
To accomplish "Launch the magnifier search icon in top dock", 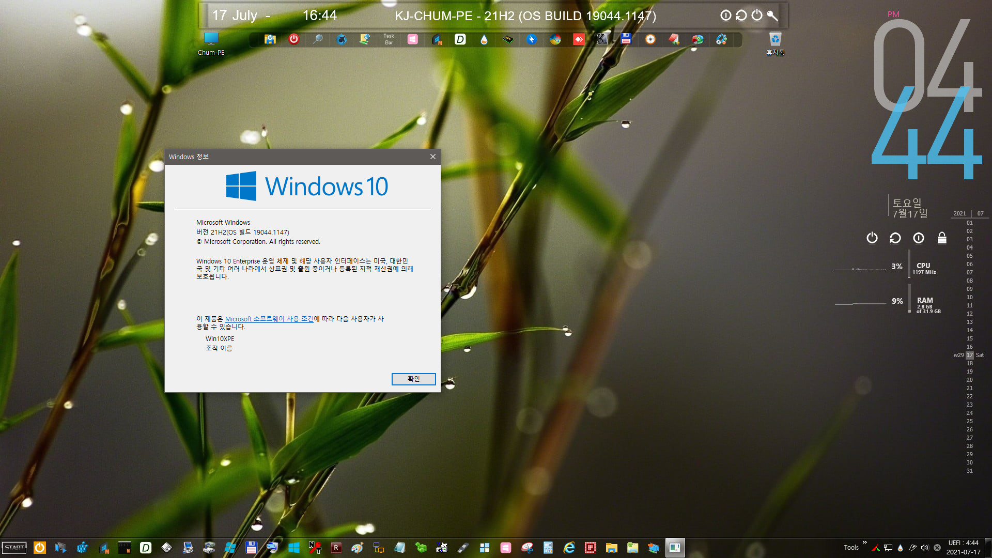I will coord(318,39).
